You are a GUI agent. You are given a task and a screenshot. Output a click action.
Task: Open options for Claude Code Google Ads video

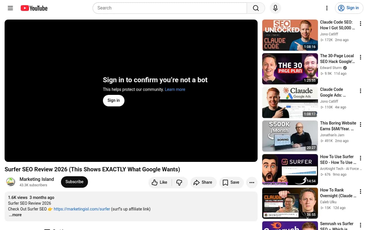(361, 91)
